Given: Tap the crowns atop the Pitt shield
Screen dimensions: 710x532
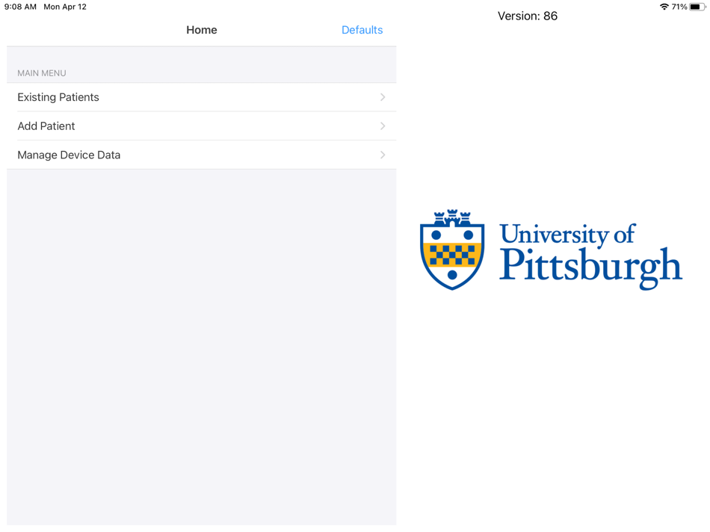Looking at the screenshot, I should click(x=454, y=216).
